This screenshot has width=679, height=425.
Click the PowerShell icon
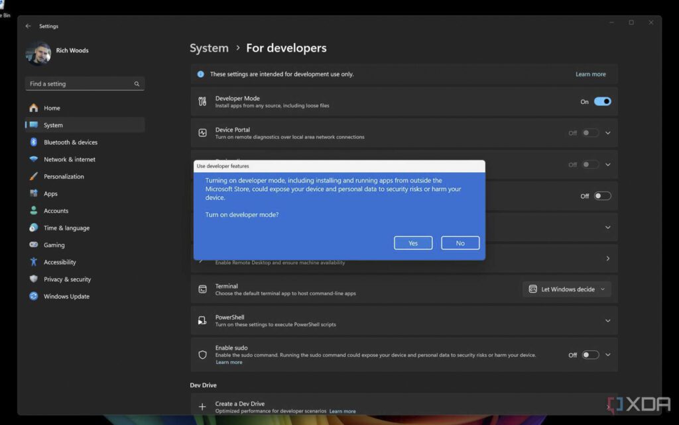202,320
